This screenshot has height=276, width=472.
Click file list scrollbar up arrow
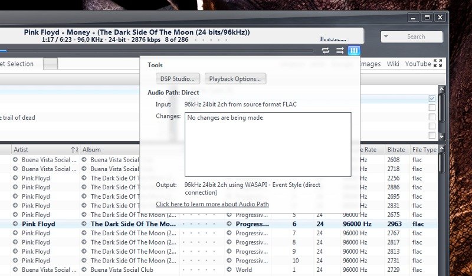point(441,149)
